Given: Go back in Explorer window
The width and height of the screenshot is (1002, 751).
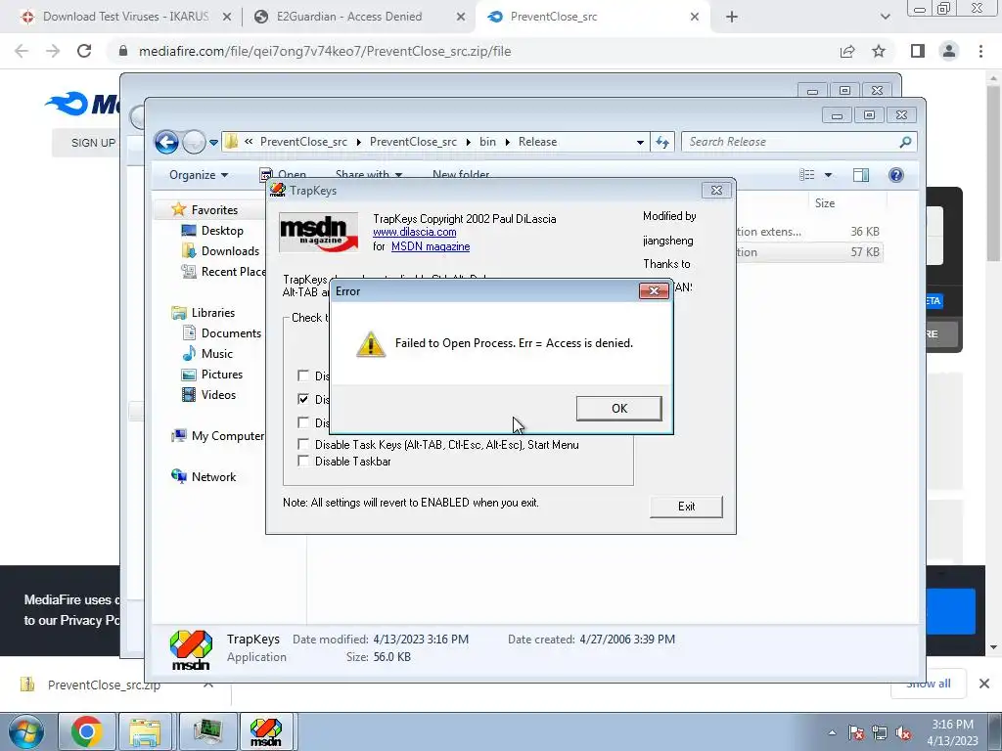Looking at the screenshot, I should click(166, 142).
